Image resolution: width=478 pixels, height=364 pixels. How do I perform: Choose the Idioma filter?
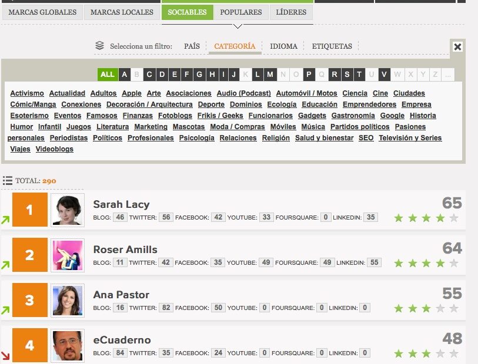283,46
